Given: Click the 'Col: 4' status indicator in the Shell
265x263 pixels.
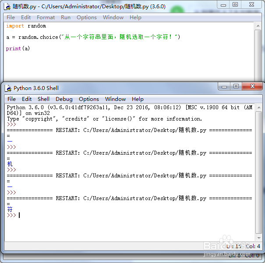Looking at the screenshot, I should (253, 246).
